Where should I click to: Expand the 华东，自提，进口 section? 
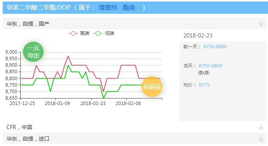pos(135,138)
